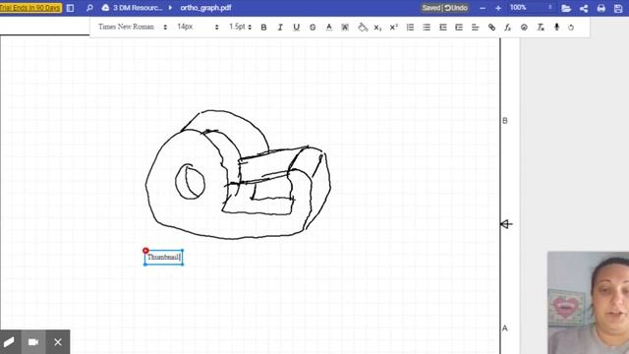Insert a formula with fx icon
This screenshot has height=354, width=629.
pyautogui.click(x=508, y=28)
